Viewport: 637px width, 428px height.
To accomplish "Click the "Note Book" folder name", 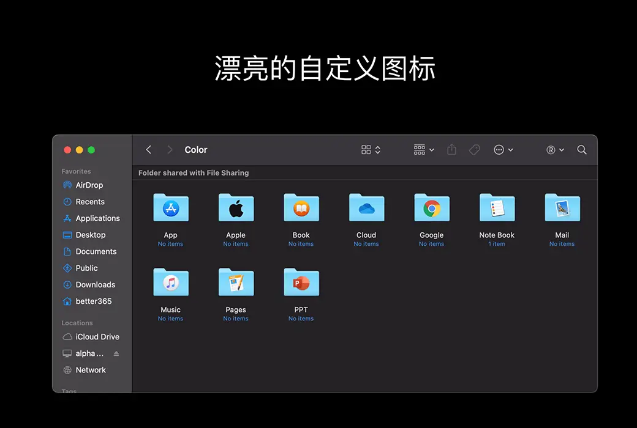I will [x=497, y=235].
